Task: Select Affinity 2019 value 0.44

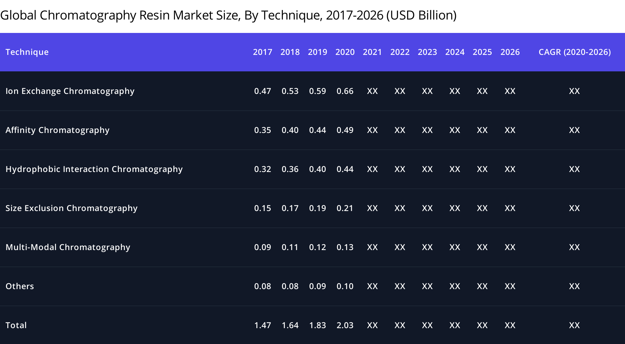Action: click(317, 130)
